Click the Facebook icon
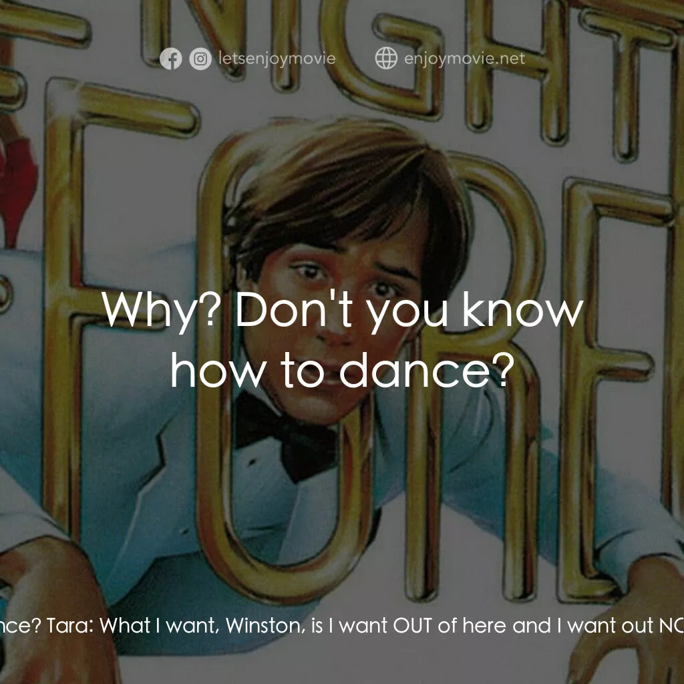 (x=171, y=59)
